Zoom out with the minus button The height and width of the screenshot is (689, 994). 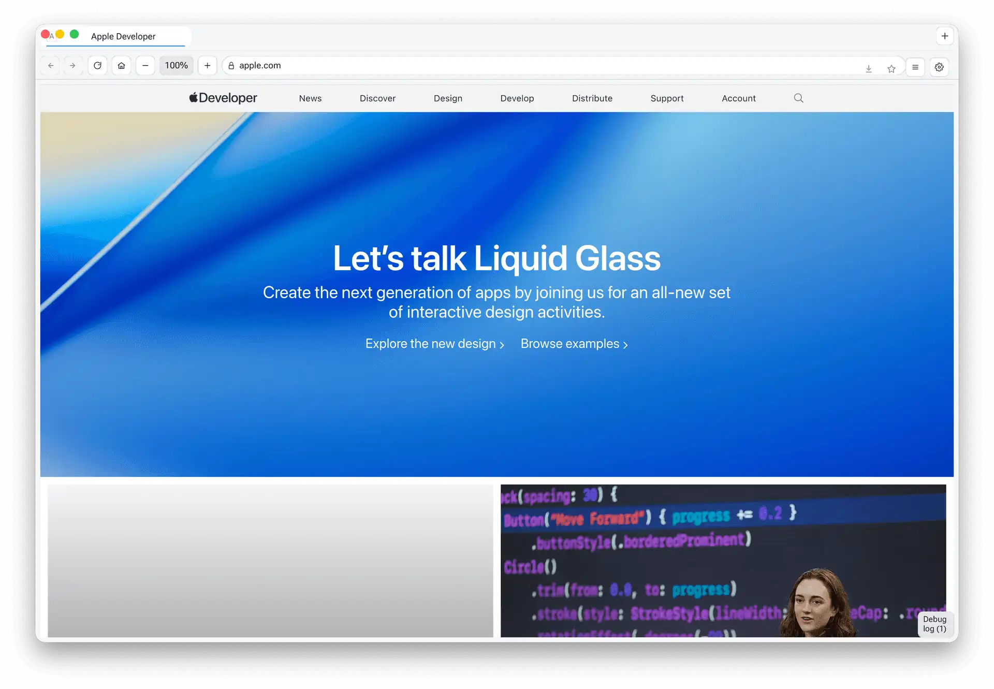(x=145, y=66)
